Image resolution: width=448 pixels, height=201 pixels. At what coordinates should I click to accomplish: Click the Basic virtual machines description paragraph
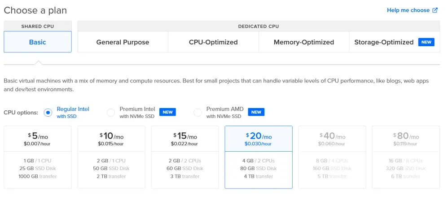point(216,85)
